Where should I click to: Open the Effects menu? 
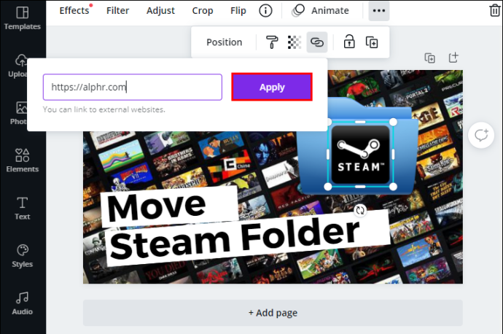click(74, 11)
